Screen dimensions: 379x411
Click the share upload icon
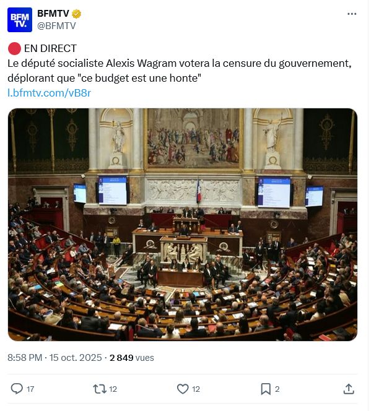point(349,389)
